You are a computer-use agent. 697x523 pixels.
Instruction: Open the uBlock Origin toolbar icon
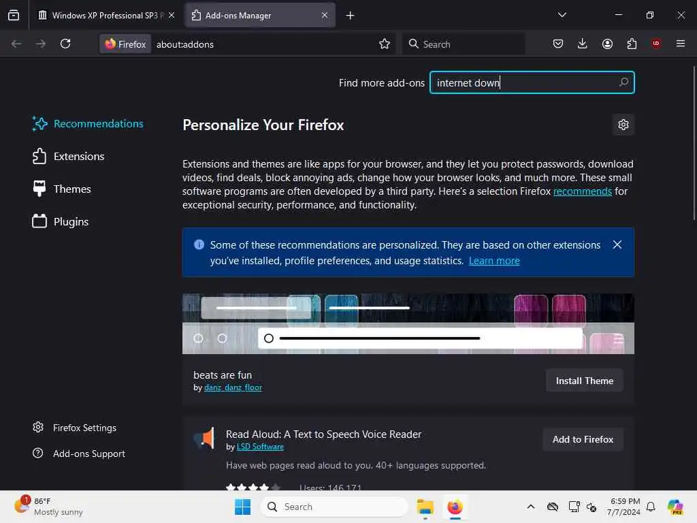(x=656, y=44)
